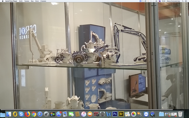This screenshot has width=189, height=118.
Task: Open the Правка menu
Action: click(27, 1)
